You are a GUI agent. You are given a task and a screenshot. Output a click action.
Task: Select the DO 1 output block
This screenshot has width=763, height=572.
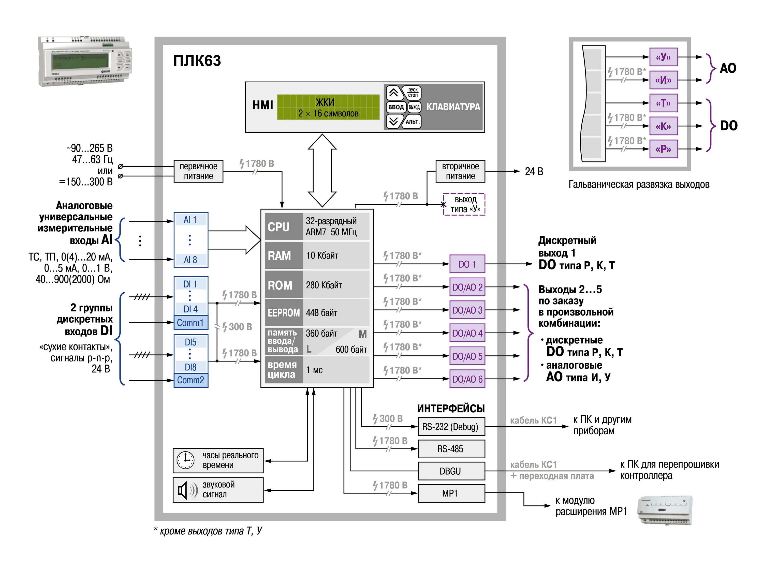point(467,264)
